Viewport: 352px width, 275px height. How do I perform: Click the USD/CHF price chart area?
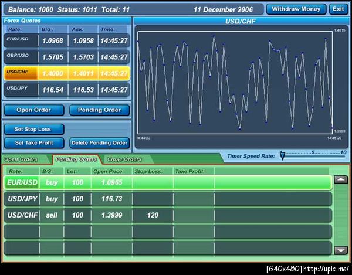(x=235, y=83)
